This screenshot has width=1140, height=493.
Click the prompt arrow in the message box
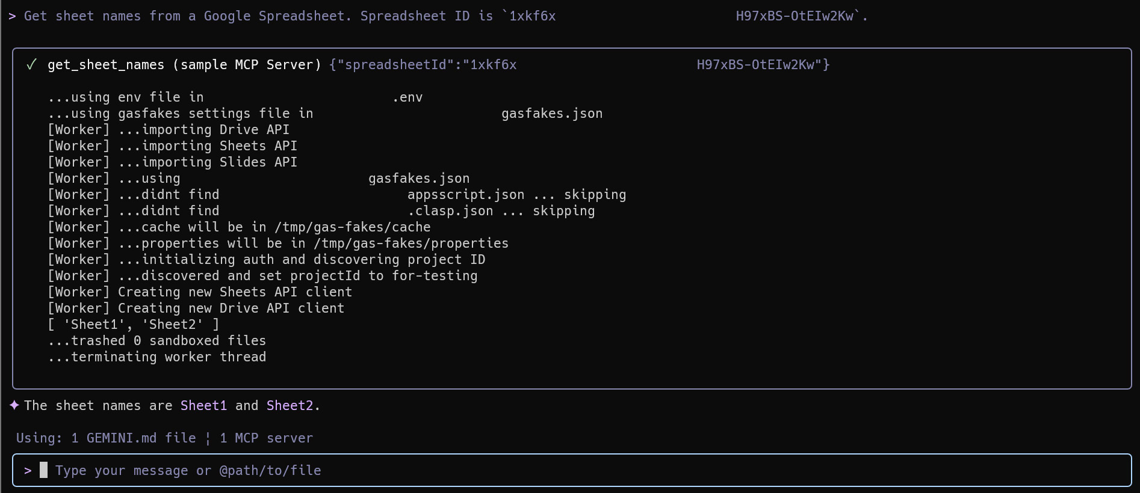(28, 471)
